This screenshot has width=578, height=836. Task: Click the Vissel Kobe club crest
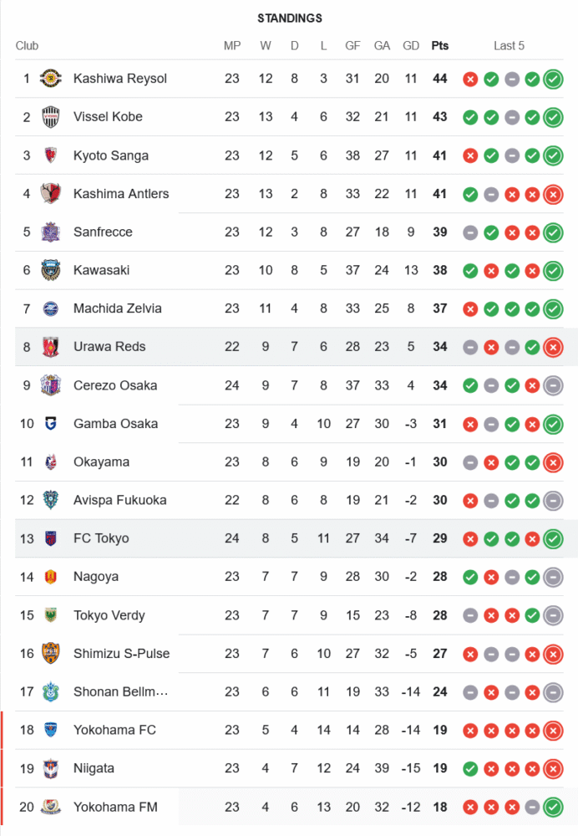51,117
